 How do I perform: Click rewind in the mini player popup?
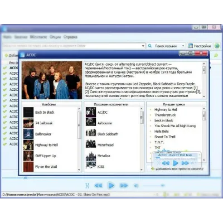pos(166,163)
